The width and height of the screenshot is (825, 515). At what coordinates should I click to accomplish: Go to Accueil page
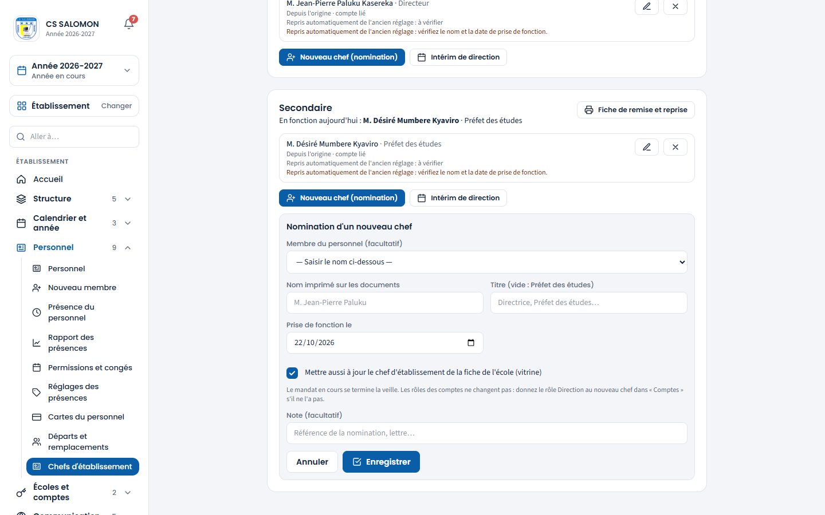click(74, 179)
